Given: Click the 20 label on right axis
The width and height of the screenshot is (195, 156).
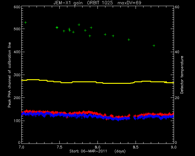Looking at the screenshot, I should pyautogui.click(x=177, y=98).
